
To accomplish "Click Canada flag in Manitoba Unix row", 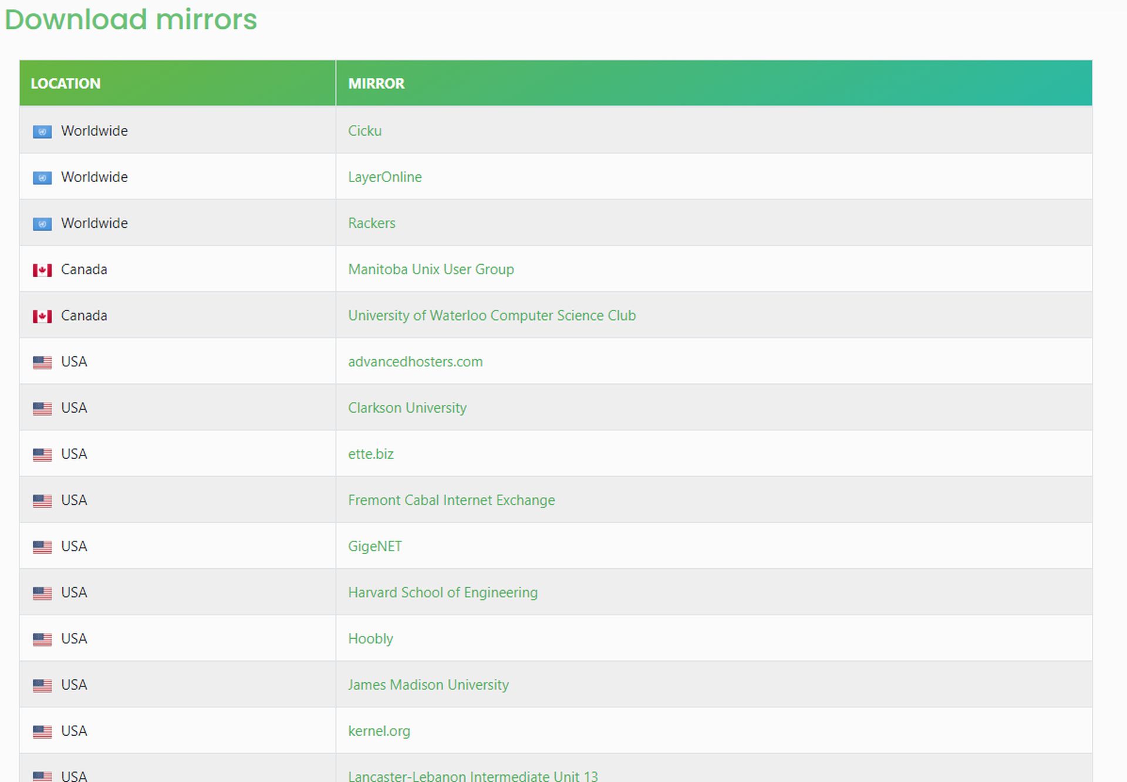I will point(42,270).
